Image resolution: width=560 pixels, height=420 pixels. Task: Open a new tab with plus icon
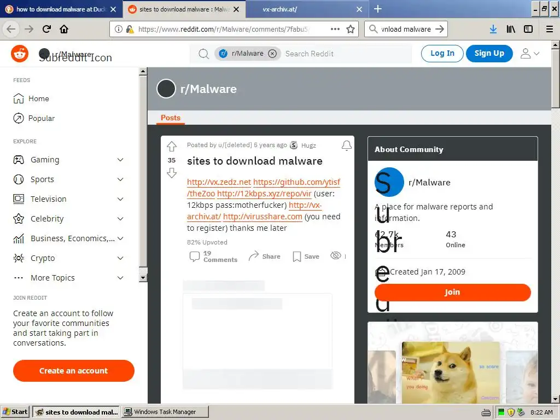[x=378, y=9]
